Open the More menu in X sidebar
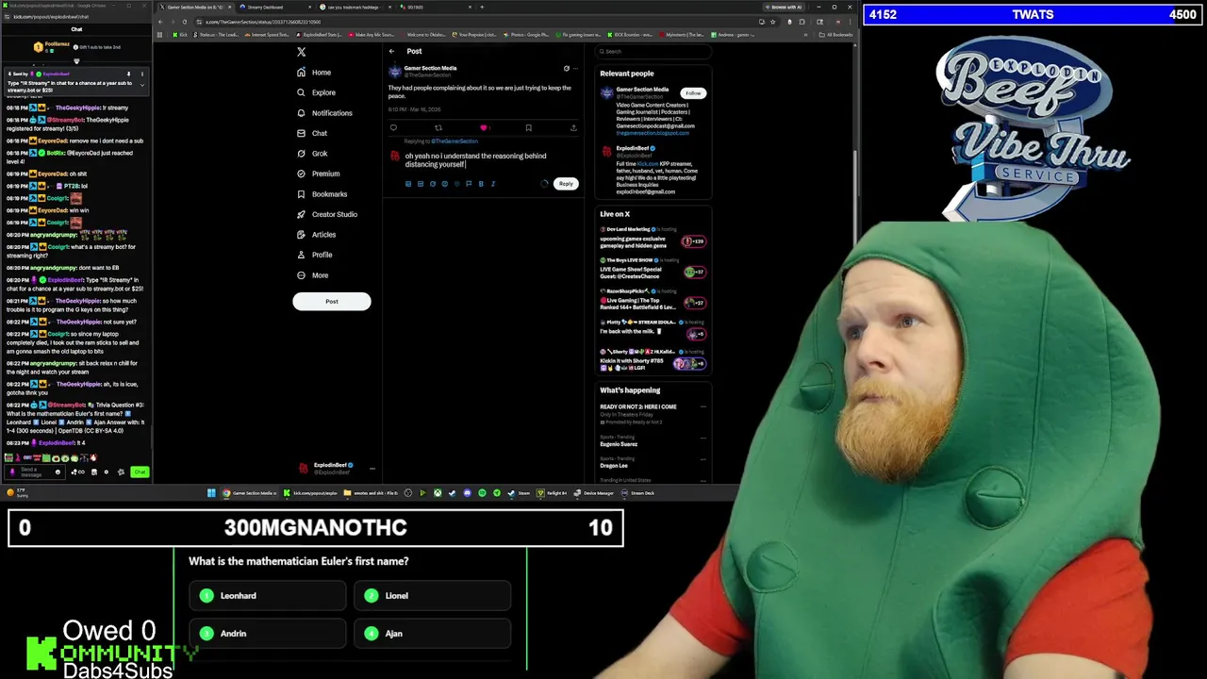The width and height of the screenshot is (1207, 679). tap(311, 275)
